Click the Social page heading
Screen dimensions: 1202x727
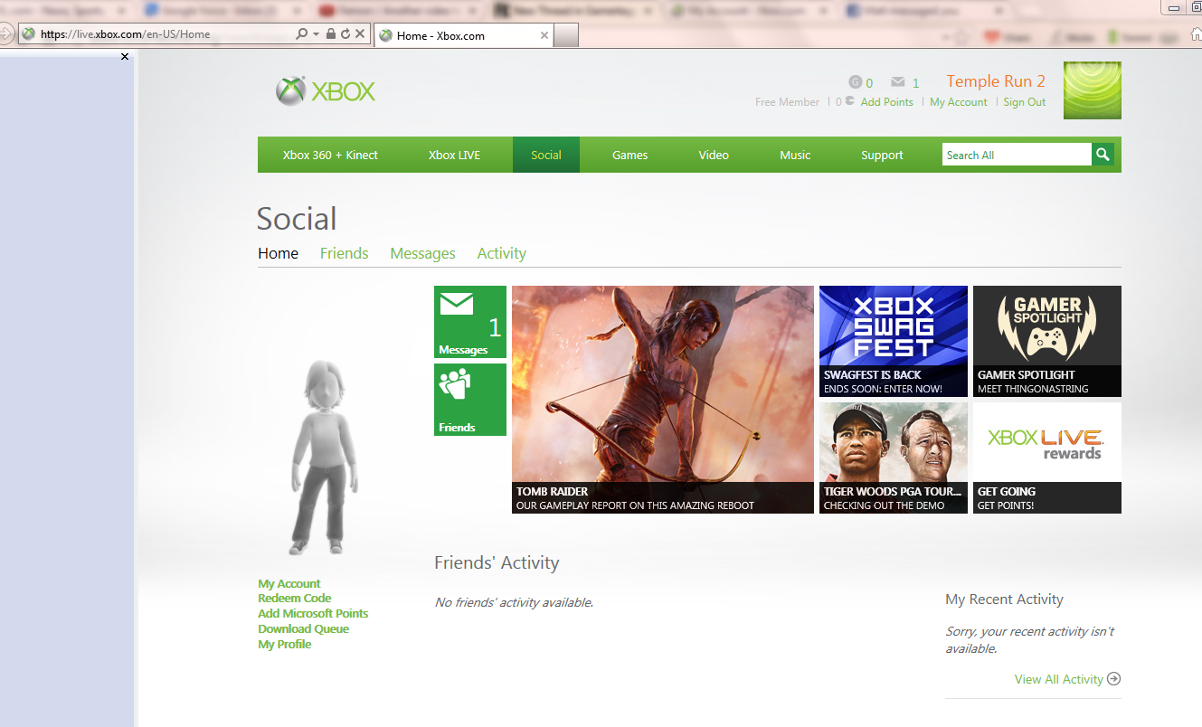(x=297, y=219)
